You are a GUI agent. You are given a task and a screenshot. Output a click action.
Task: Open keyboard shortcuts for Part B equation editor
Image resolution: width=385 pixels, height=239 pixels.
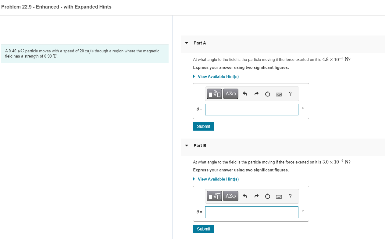[x=279, y=196]
